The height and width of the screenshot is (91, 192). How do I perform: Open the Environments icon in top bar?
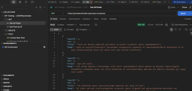click(20, 2)
